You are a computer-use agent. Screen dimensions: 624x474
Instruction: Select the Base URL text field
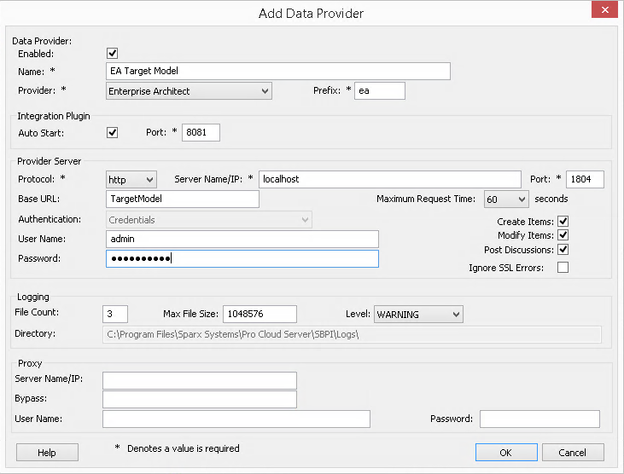(182, 199)
